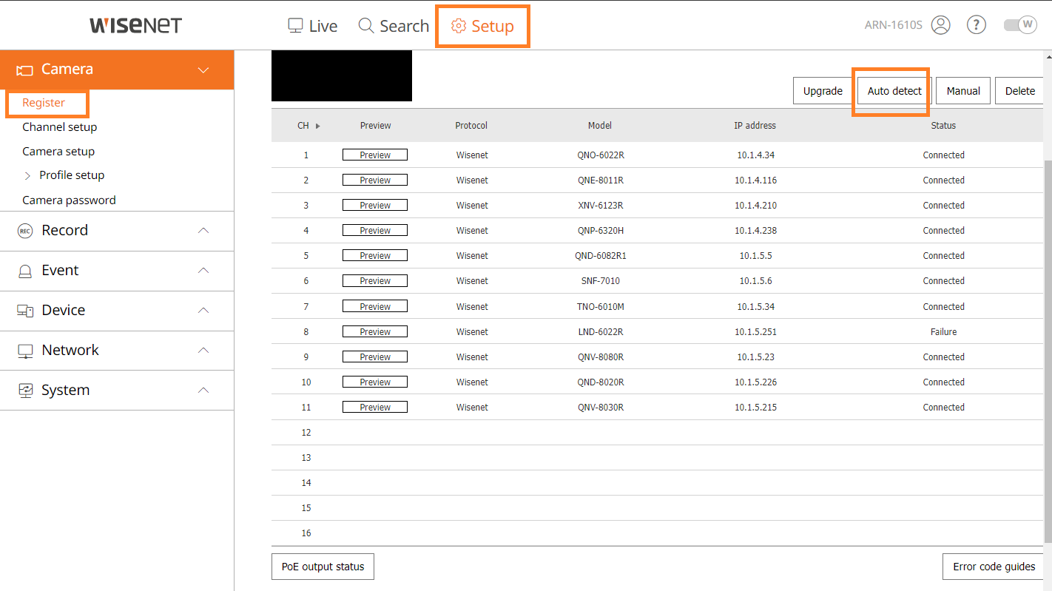Click the Wisenet logo

click(x=135, y=25)
